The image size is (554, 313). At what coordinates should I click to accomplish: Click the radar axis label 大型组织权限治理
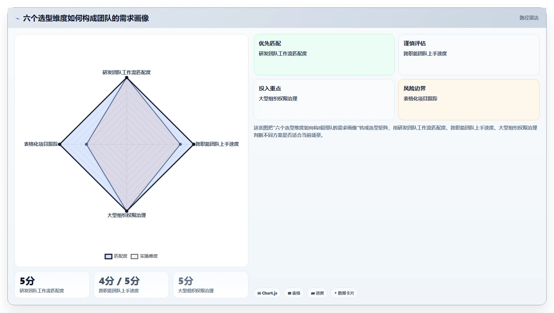coord(126,215)
